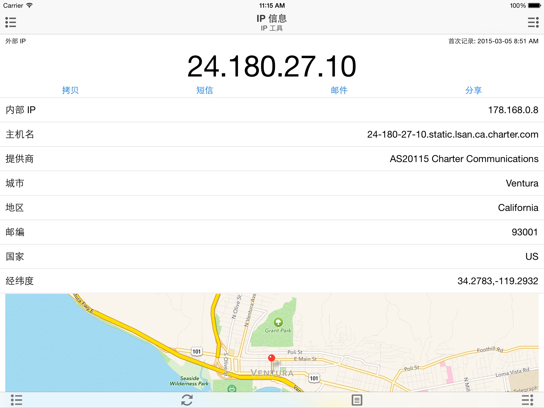Tap the 拷贝 copy button
This screenshot has height=408, width=544.
pos(70,90)
